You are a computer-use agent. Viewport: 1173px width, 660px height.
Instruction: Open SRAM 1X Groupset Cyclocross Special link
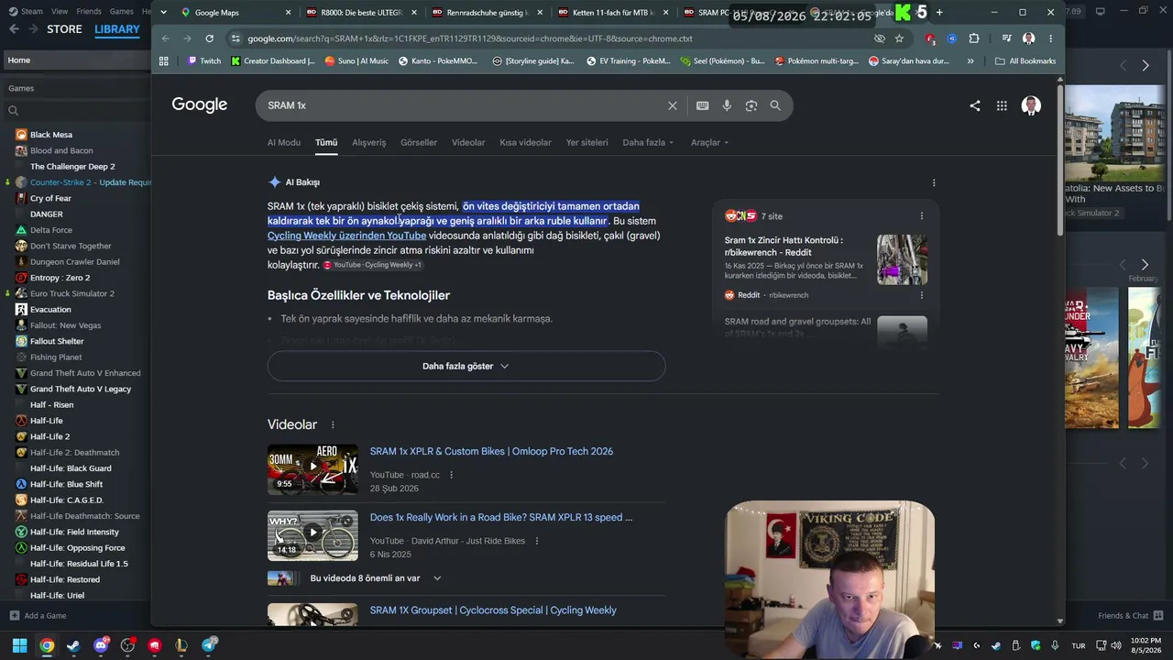(493, 610)
